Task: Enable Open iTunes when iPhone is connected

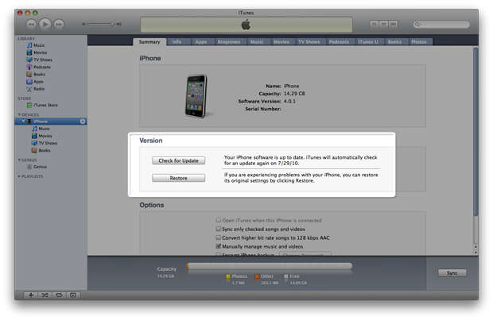Action: click(x=218, y=220)
